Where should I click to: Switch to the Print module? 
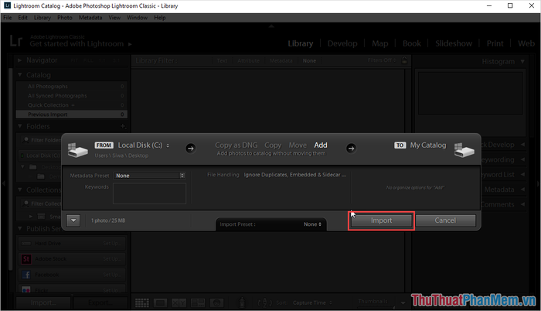pos(495,43)
